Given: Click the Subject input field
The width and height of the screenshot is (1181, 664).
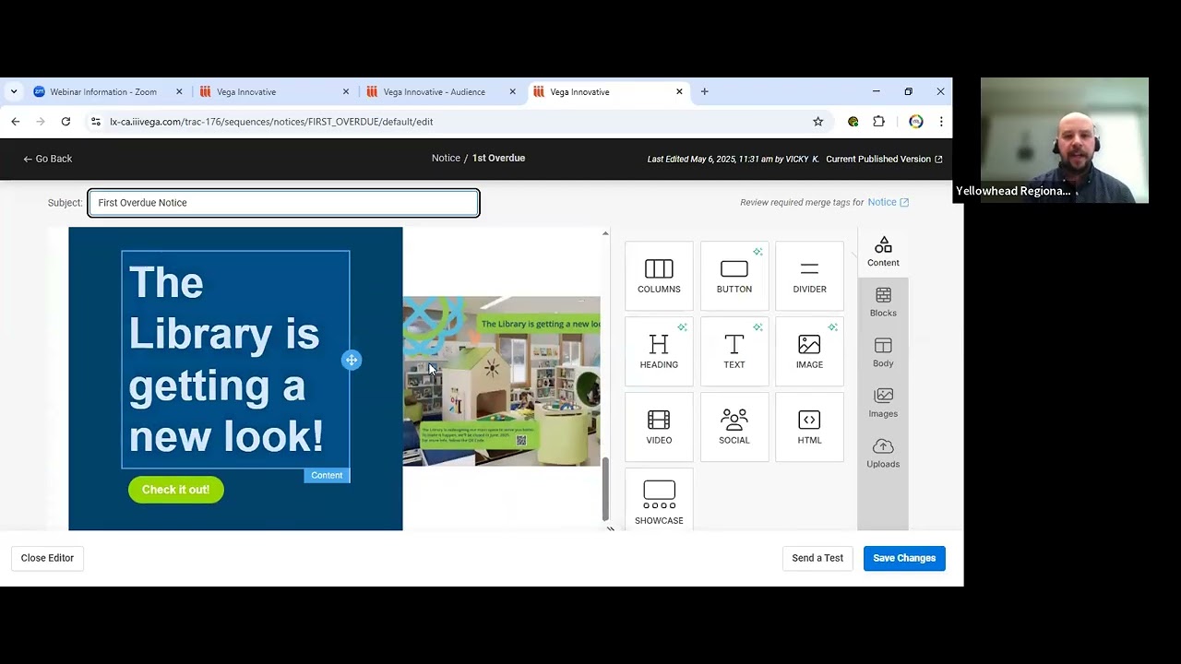Looking at the screenshot, I should click(284, 203).
